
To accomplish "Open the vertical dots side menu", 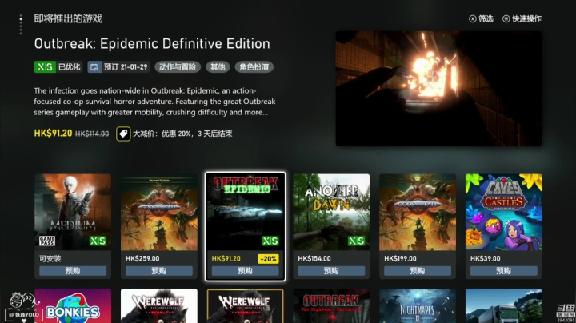I will click(21, 25).
